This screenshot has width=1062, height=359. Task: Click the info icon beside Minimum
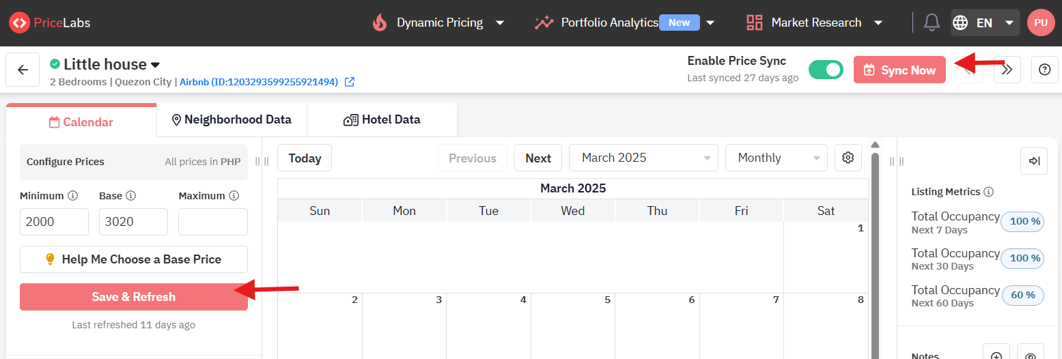tap(72, 196)
